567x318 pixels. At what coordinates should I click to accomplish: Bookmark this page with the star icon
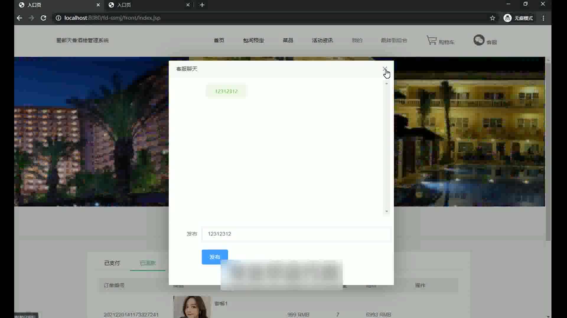coord(492,18)
